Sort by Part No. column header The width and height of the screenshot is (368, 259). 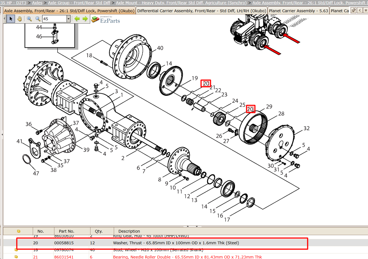click(x=67, y=231)
